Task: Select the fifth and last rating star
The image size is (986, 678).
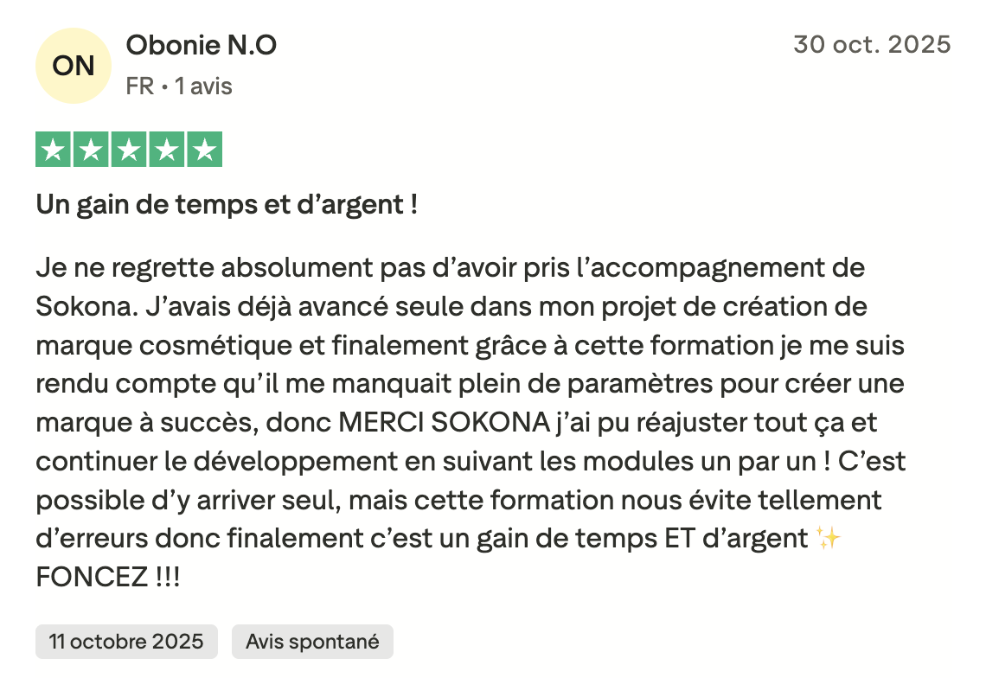Action: click(x=204, y=150)
